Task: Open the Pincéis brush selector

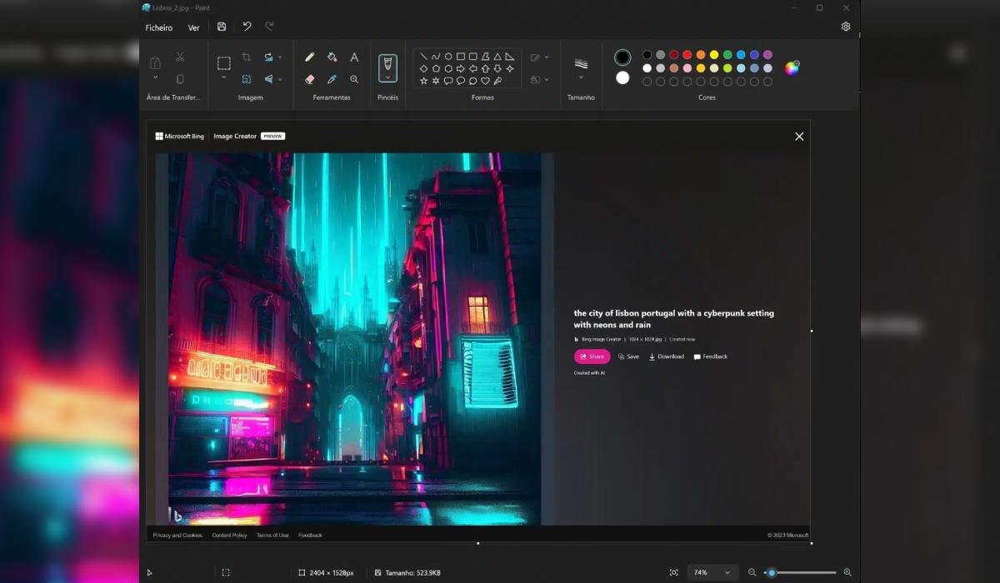Action: coord(387,67)
